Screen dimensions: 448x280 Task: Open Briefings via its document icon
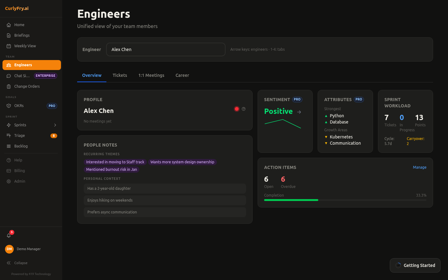(x=9, y=35)
